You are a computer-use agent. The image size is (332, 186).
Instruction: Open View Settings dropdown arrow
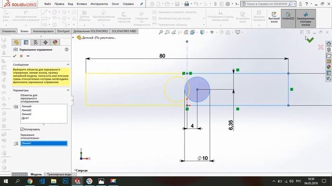point(242,32)
